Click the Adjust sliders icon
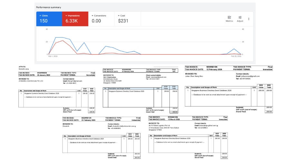This screenshot has height=161, width=290. pyautogui.click(x=240, y=17)
